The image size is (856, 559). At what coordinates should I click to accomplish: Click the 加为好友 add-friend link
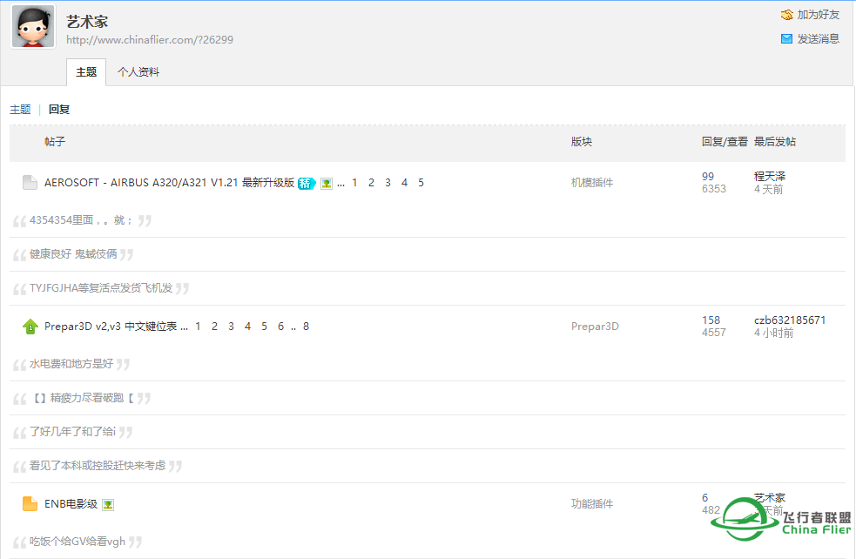(818, 15)
